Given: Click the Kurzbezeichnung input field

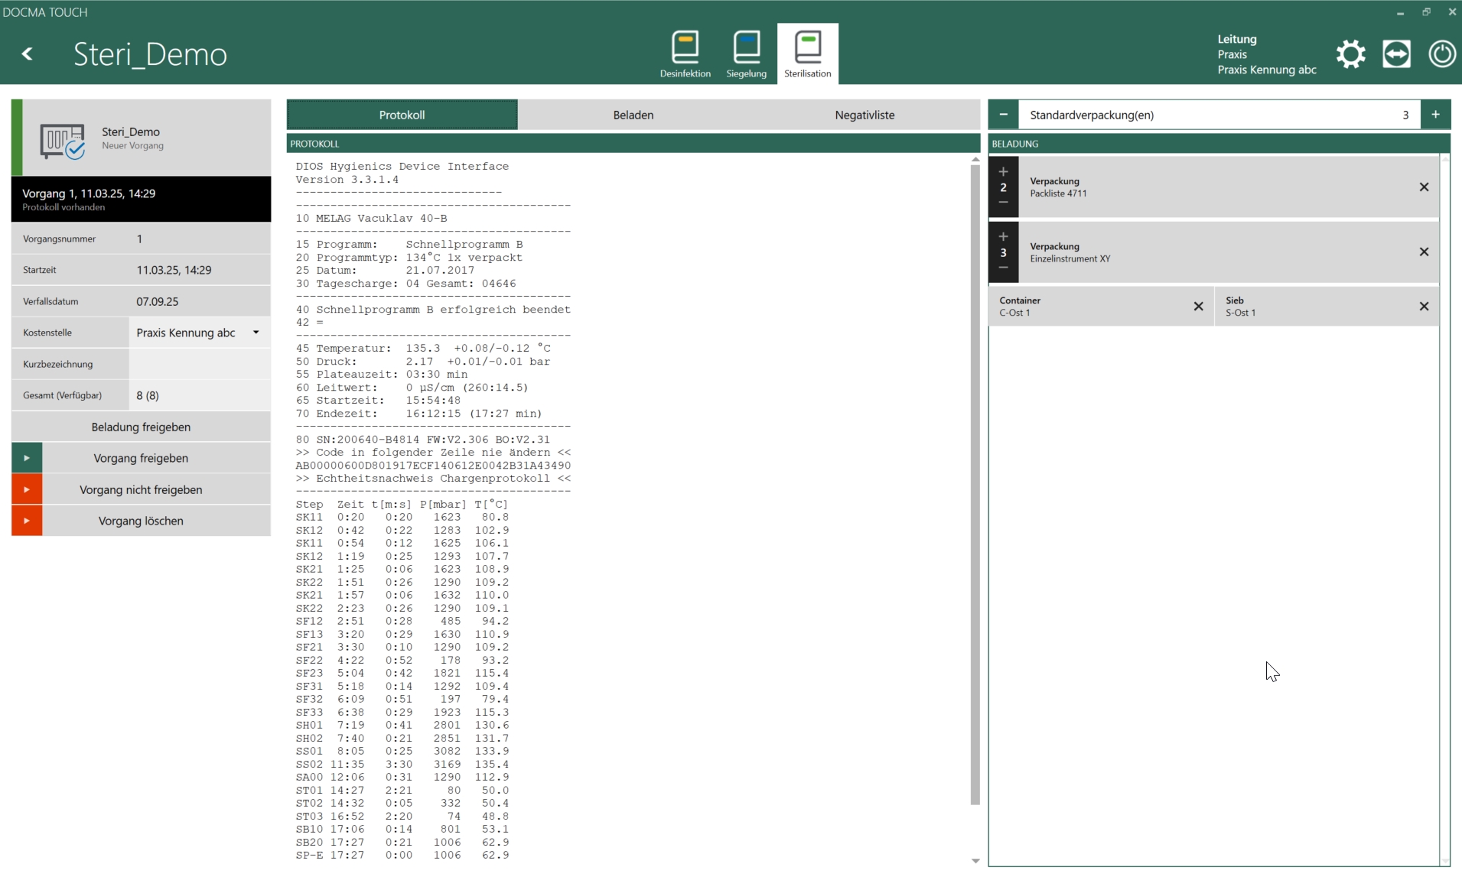Looking at the screenshot, I should [x=200, y=364].
